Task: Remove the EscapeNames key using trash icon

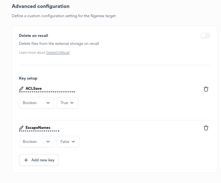Action: click(206, 128)
